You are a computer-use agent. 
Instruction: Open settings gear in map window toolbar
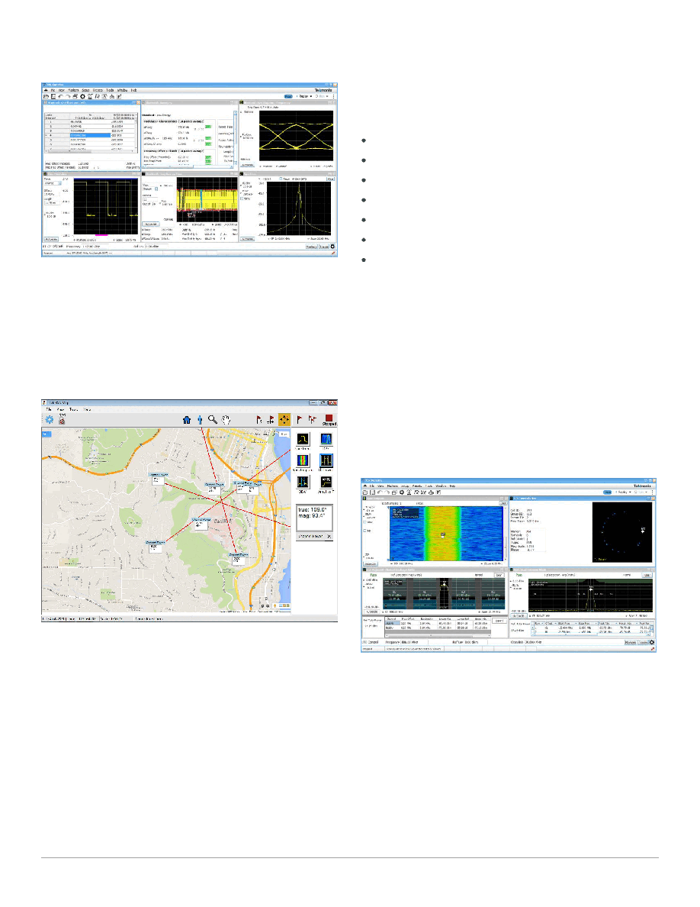coord(49,419)
